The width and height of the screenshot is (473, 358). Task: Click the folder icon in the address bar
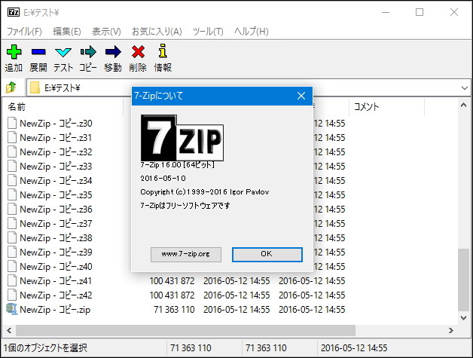pyautogui.click(x=35, y=88)
